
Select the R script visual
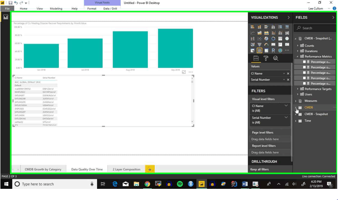tap(273, 50)
